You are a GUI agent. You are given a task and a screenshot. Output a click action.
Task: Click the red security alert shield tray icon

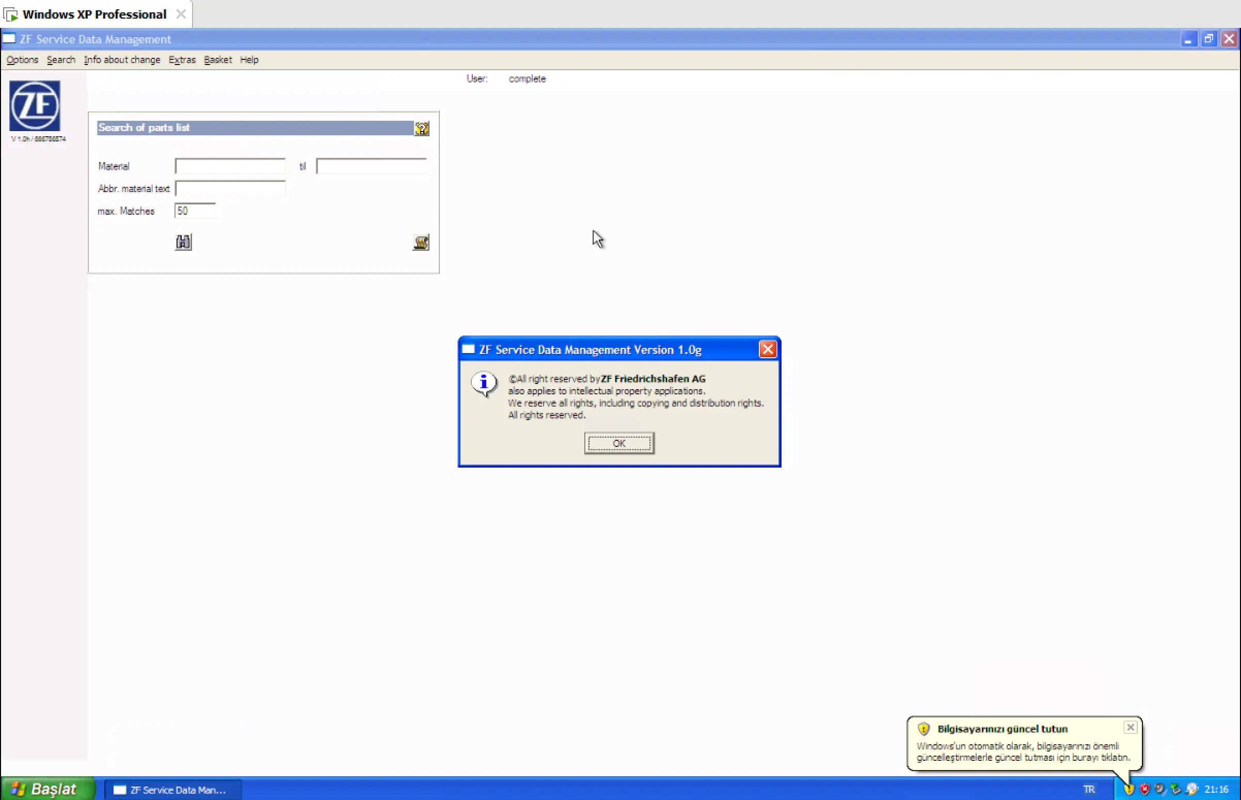click(1144, 789)
